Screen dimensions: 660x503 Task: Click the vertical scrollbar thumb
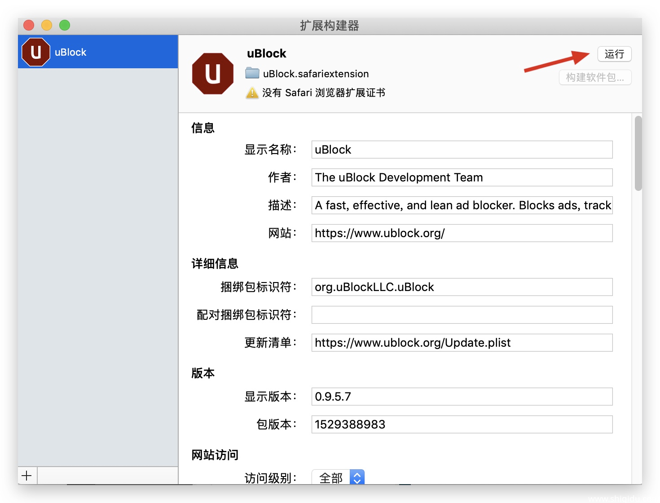638,154
